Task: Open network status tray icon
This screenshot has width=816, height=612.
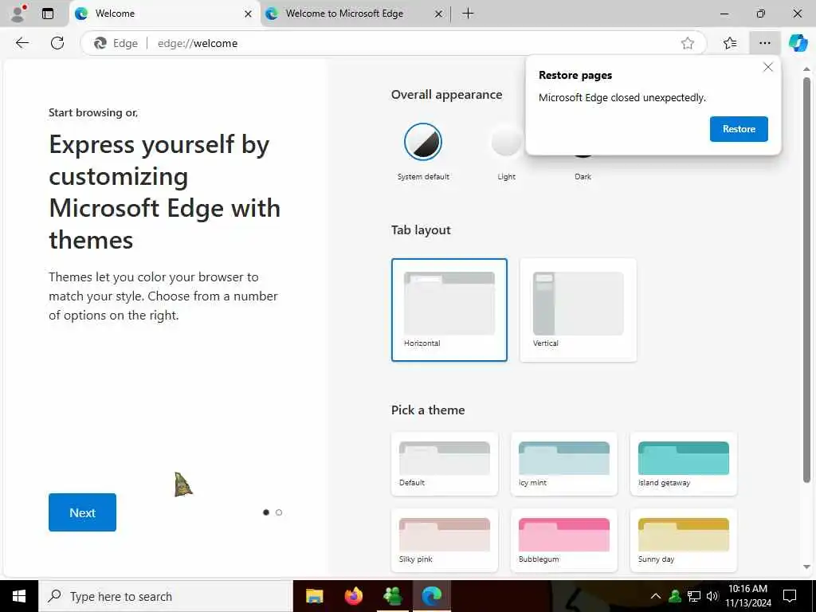Action: coord(694,596)
